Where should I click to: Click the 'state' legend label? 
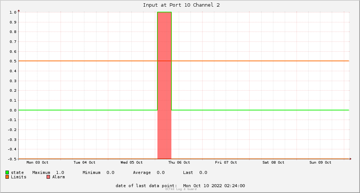click(x=18, y=172)
